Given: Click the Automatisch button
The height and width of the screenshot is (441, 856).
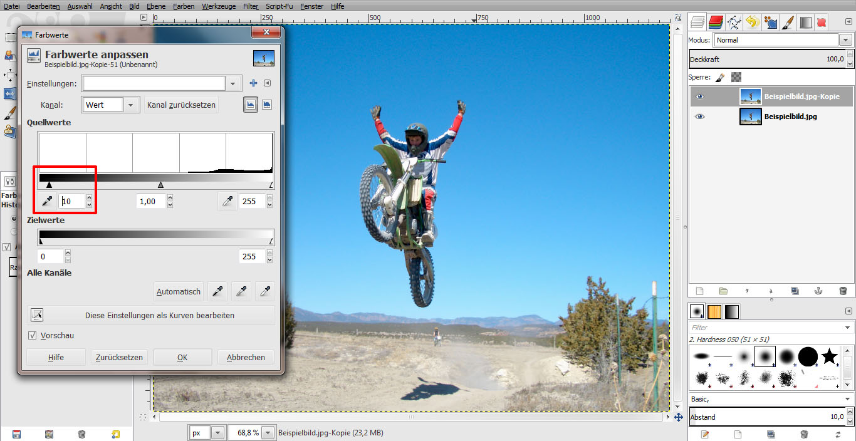Looking at the screenshot, I should (178, 291).
